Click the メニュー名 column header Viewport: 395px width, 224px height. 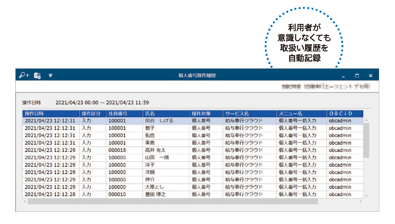301,114
